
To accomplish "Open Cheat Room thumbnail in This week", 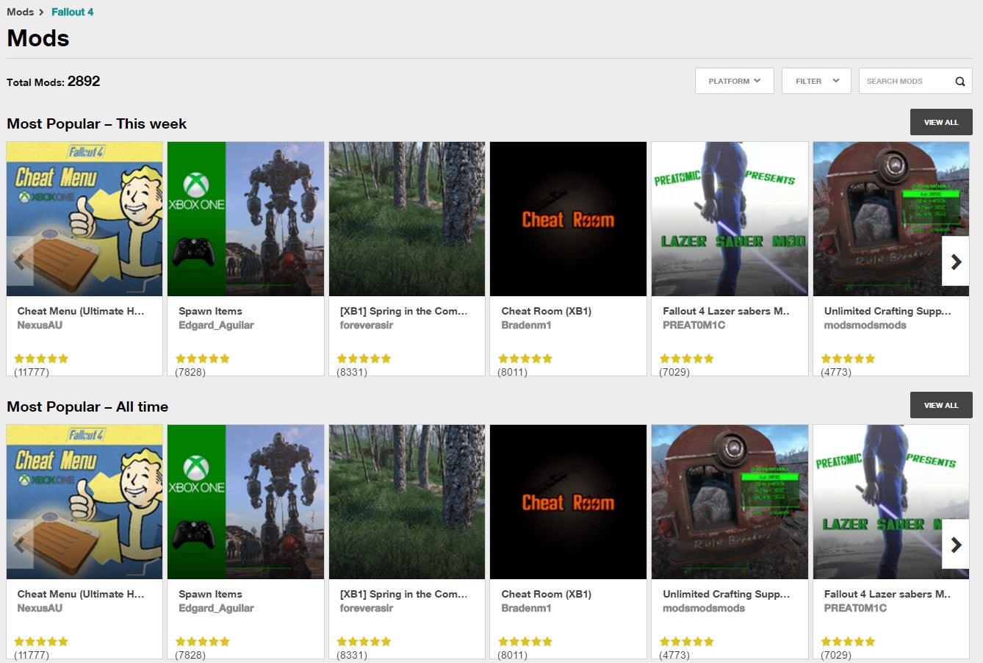I will tap(569, 219).
